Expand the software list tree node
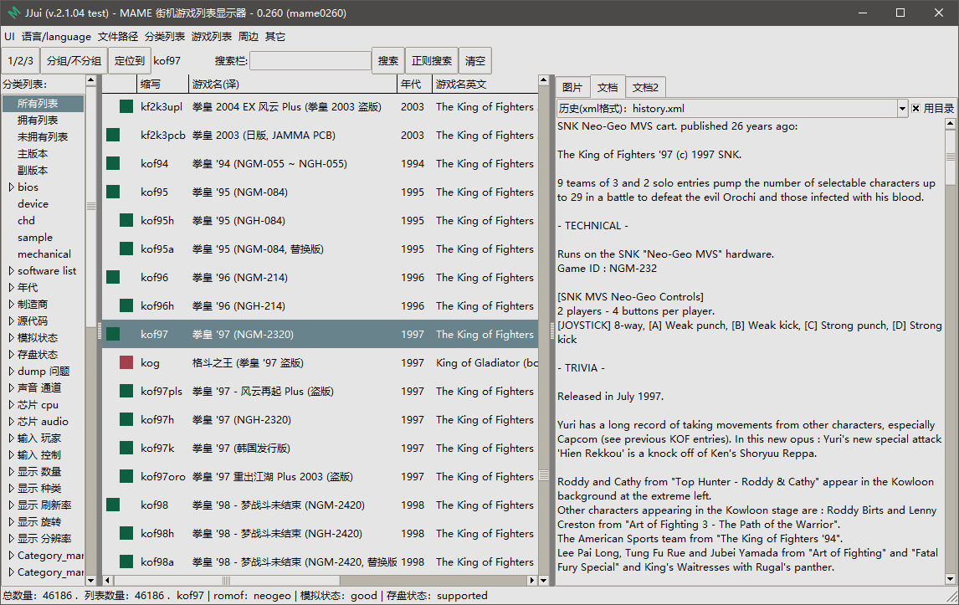This screenshot has height=605, width=959. click(x=11, y=270)
